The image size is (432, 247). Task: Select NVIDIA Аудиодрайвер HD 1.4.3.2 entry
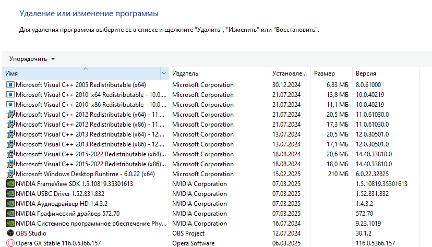62,204
